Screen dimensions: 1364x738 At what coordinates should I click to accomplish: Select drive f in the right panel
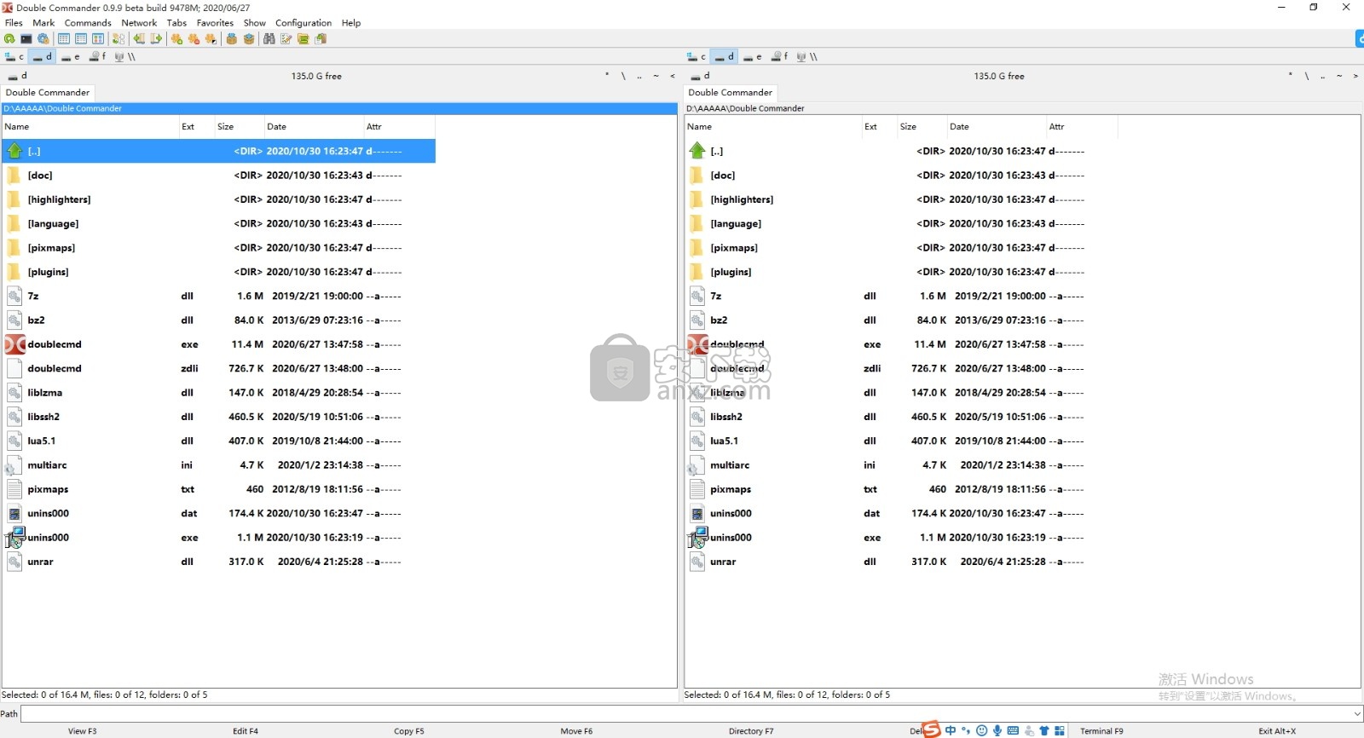click(x=780, y=57)
